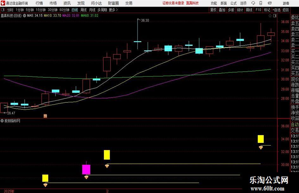
Task: Switch to 1分钟 chart period
Action: tap(20, 10)
